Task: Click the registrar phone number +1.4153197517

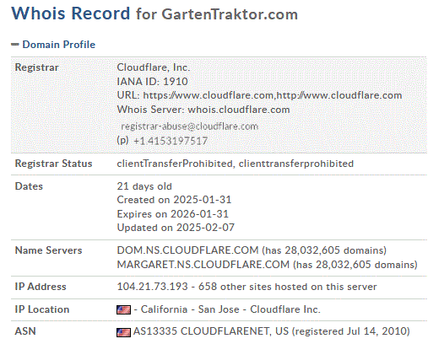Action: pyautogui.click(x=171, y=141)
